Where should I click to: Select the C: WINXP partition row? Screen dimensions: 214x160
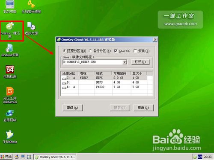104,78
